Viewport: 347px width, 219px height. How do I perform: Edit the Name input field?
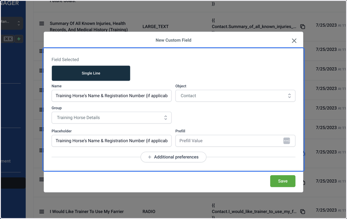(112, 96)
